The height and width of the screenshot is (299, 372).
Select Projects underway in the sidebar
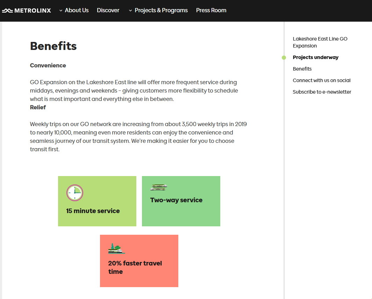(x=316, y=57)
